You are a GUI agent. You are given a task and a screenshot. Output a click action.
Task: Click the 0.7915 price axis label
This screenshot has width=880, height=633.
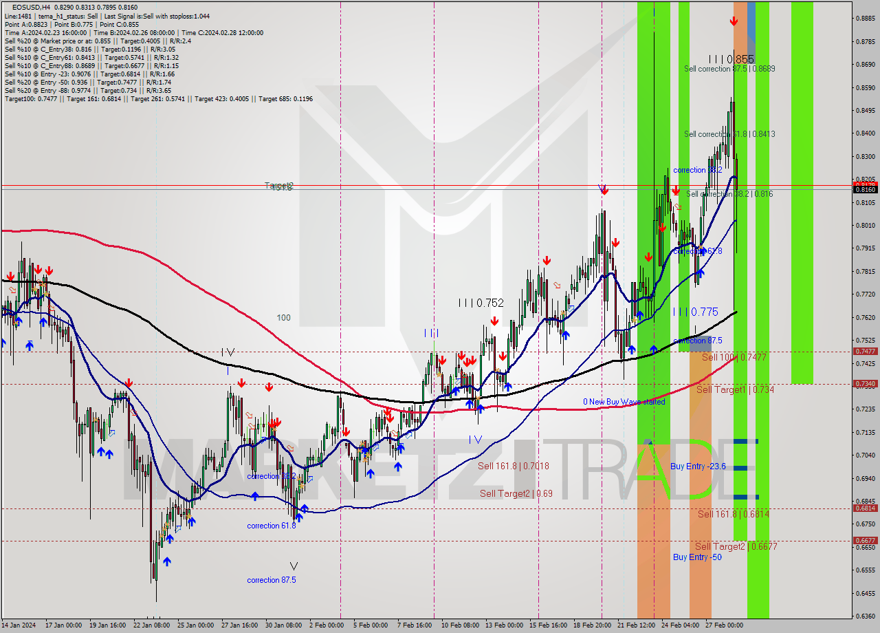(865, 248)
